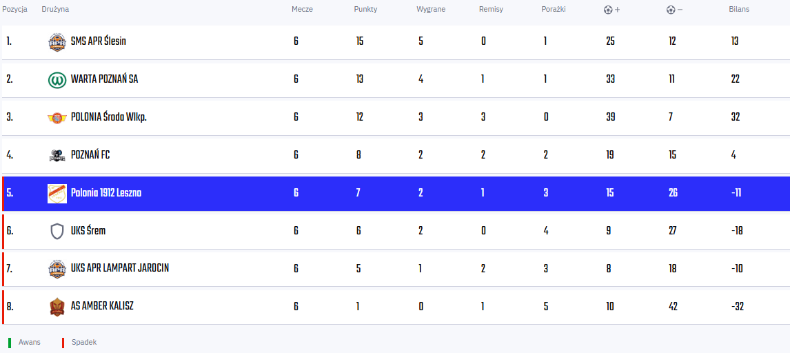790x353 pixels.
Task: Click the Warta Poznań green W logo
Action: click(x=57, y=79)
